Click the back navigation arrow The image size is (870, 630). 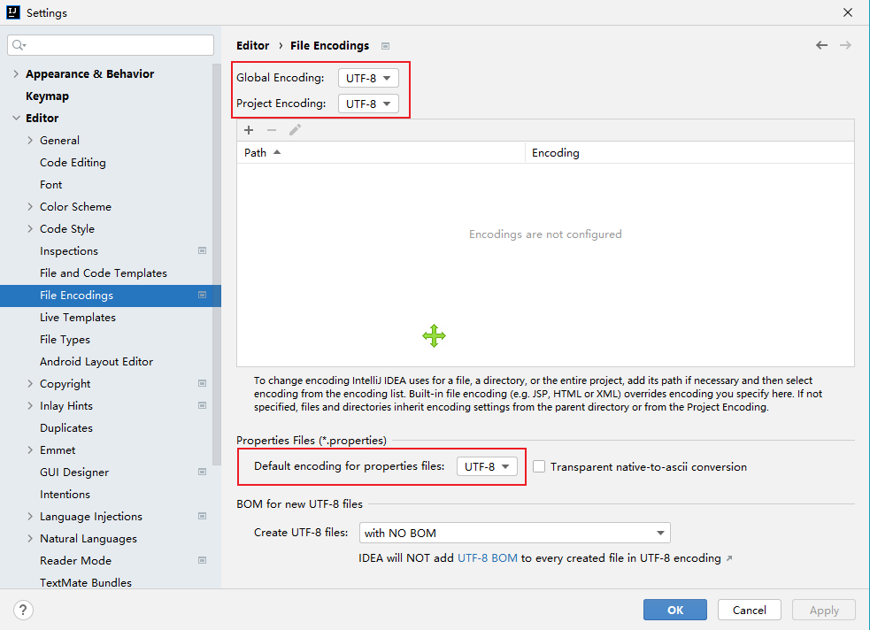pos(821,45)
